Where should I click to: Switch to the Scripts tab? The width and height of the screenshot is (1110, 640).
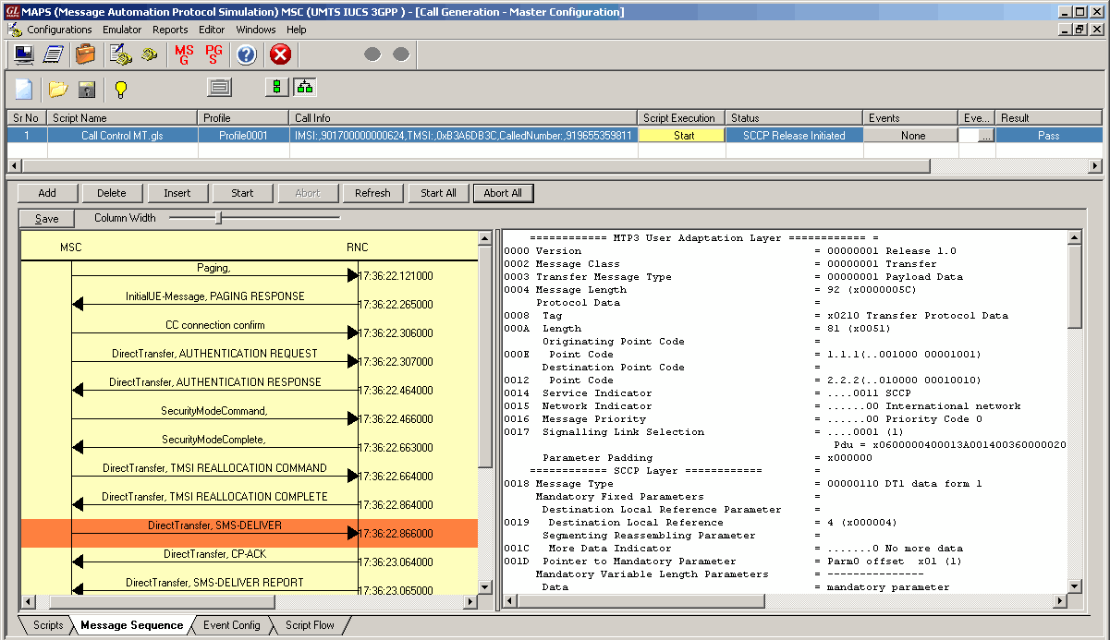[x=48, y=625]
